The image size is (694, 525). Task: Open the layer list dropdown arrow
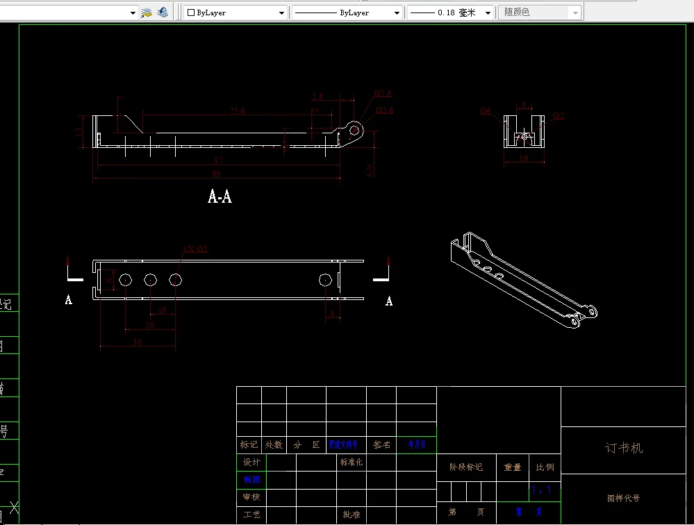(132, 12)
